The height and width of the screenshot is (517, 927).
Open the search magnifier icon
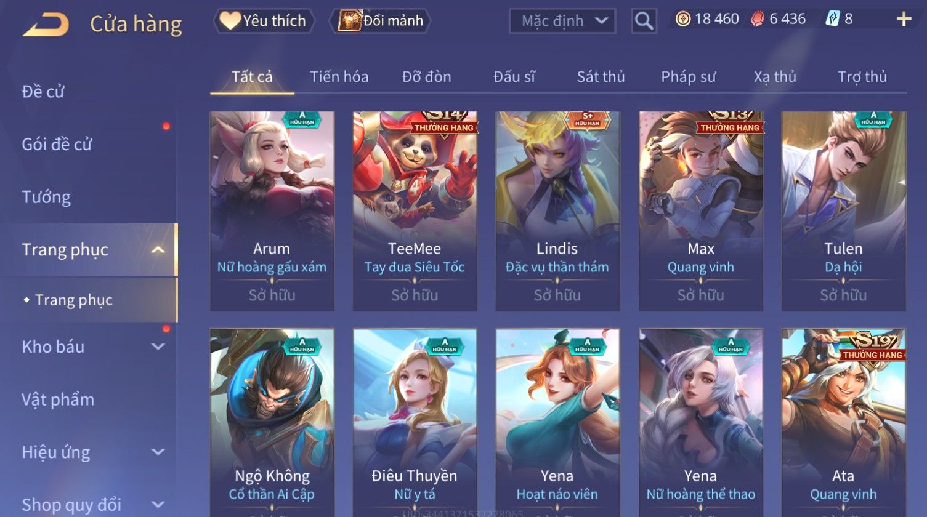click(644, 21)
